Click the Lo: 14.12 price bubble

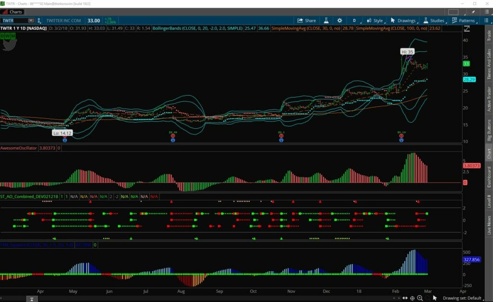point(62,133)
